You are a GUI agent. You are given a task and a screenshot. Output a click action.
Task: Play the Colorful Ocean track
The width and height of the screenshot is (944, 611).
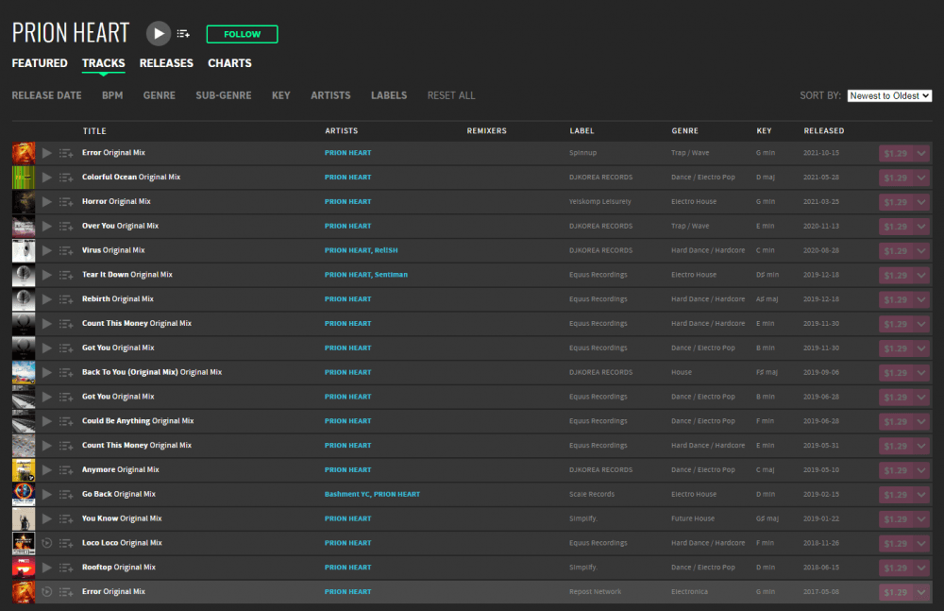point(47,178)
